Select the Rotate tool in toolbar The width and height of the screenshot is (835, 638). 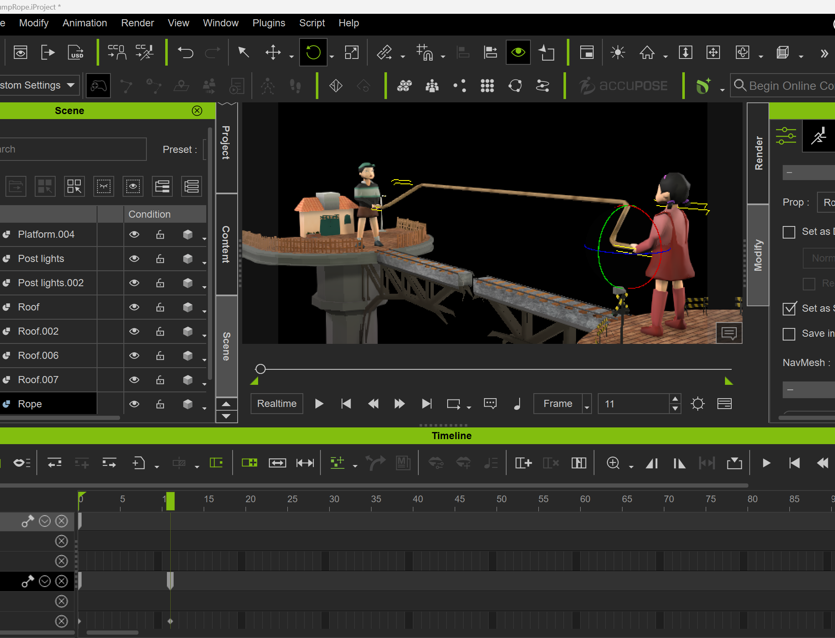(x=313, y=53)
